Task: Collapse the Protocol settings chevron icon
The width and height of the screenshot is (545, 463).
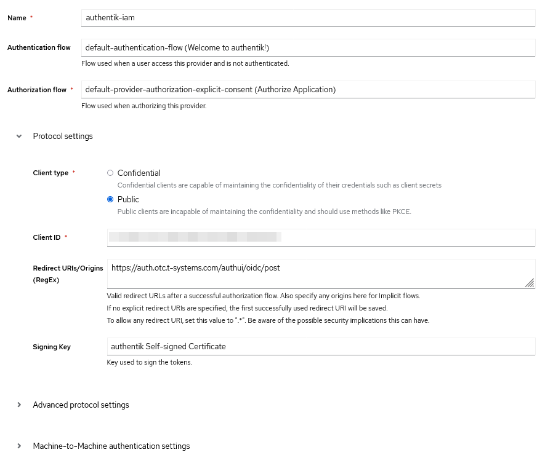Action: click(x=19, y=136)
